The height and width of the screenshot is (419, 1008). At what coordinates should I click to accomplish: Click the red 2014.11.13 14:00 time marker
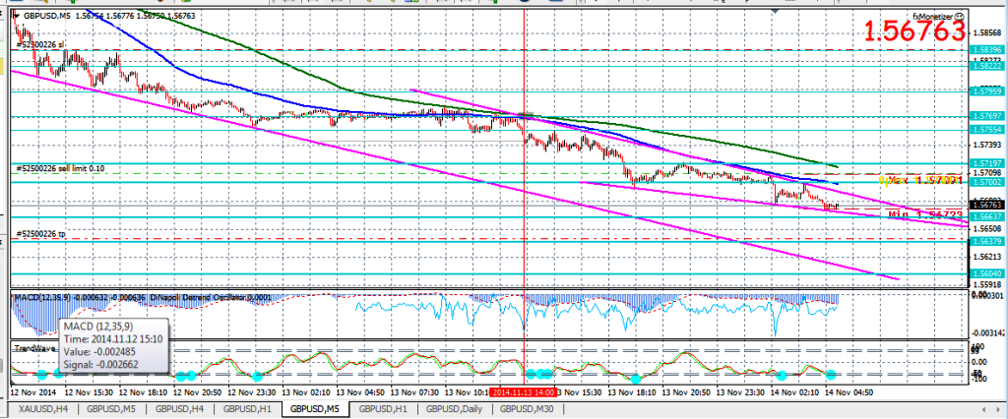coord(523,391)
